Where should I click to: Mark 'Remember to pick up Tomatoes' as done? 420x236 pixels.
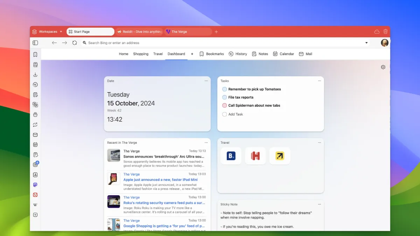(224, 89)
